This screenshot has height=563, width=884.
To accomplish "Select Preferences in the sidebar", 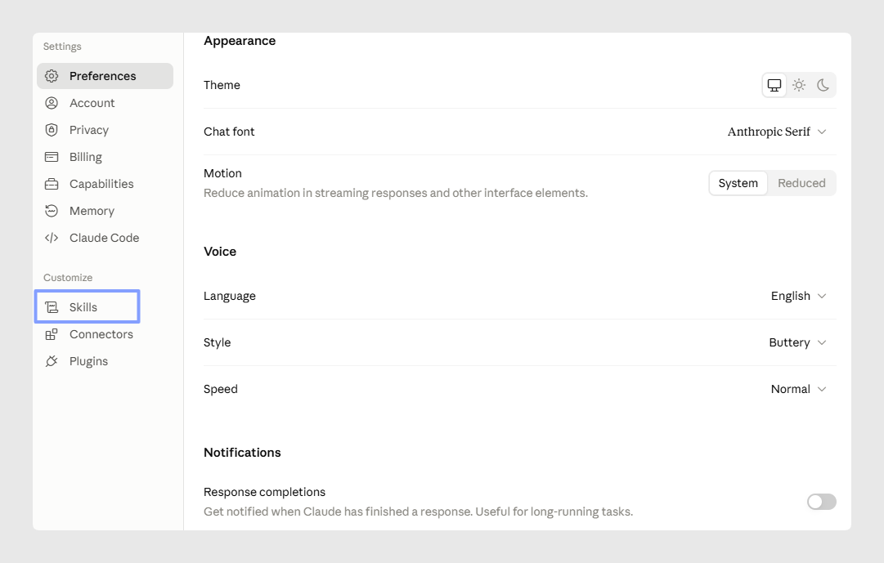I will click(105, 76).
